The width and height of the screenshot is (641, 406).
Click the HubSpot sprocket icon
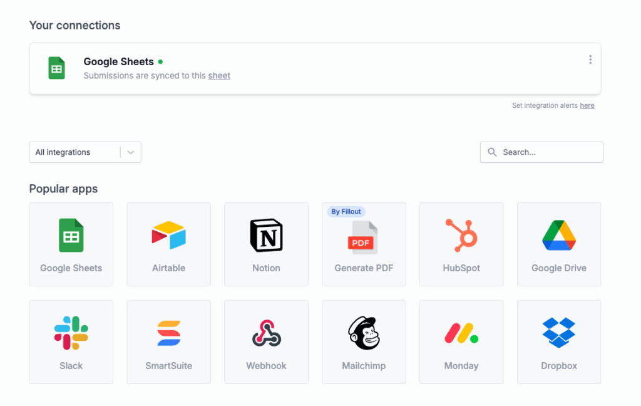point(461,236)
